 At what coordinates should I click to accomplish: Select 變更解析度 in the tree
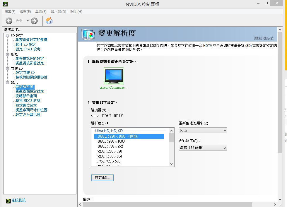[25, 87]
